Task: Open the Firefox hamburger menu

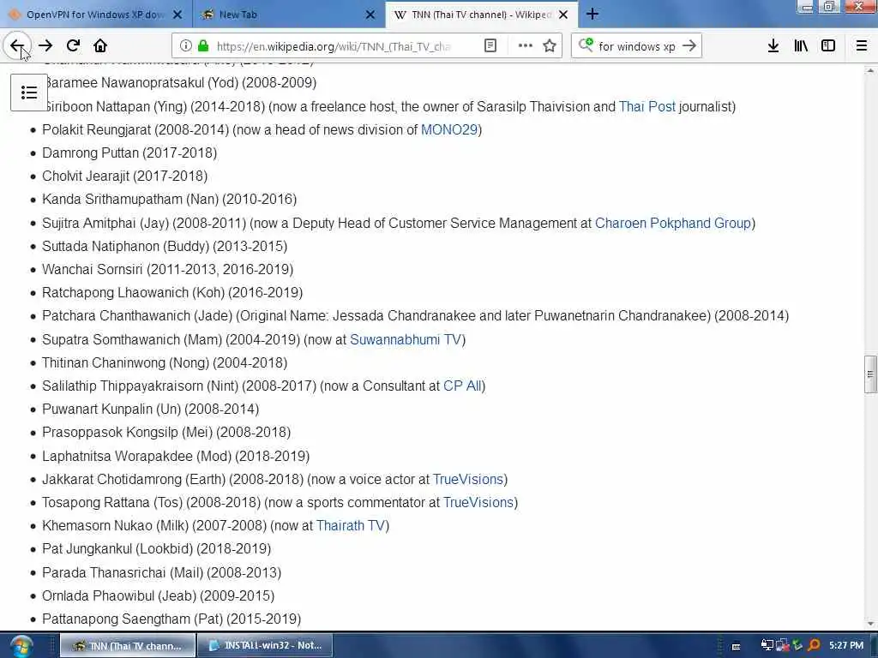Action: pos(862,46)
